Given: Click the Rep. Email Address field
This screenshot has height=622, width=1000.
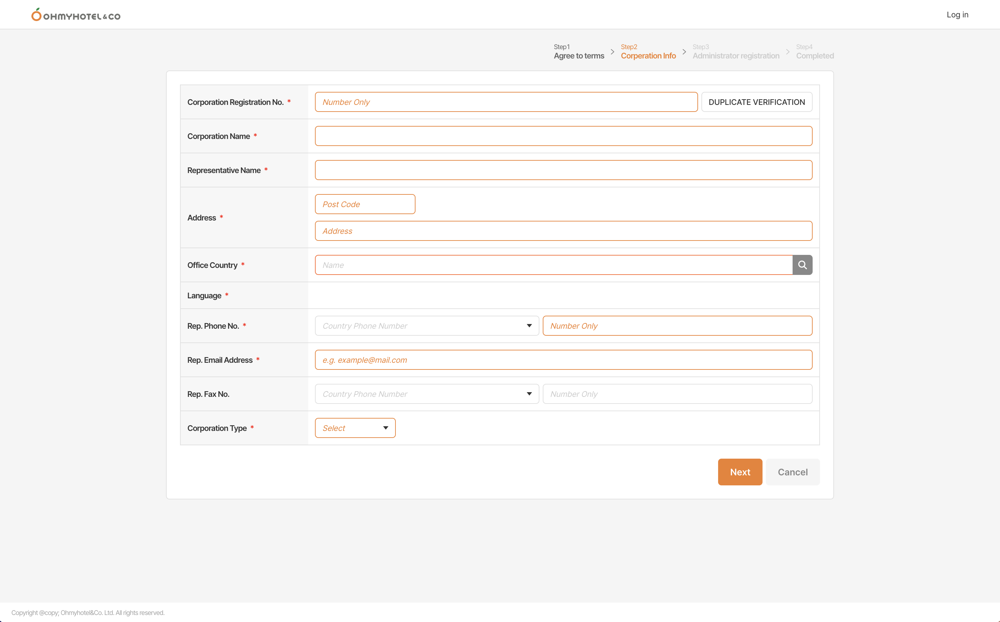Looking at the screenshot, I should pyautogui.click(x=563, y=360).
